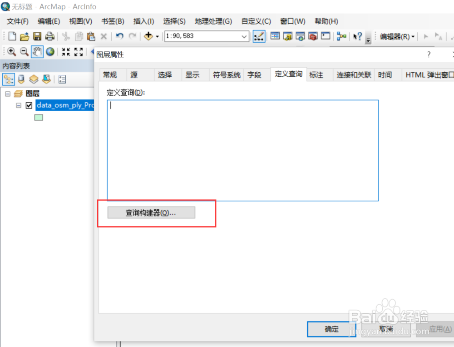454x347 pixels.
Task: Open the map scale dropdown
Action: coord(244,36)
